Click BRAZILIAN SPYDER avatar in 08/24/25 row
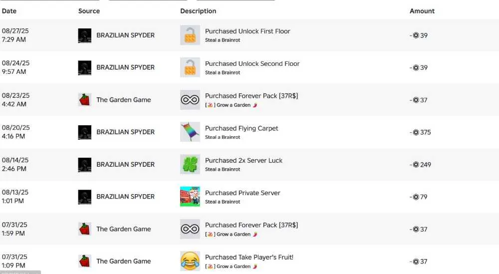The image size is (499, 274). point(85,67)
